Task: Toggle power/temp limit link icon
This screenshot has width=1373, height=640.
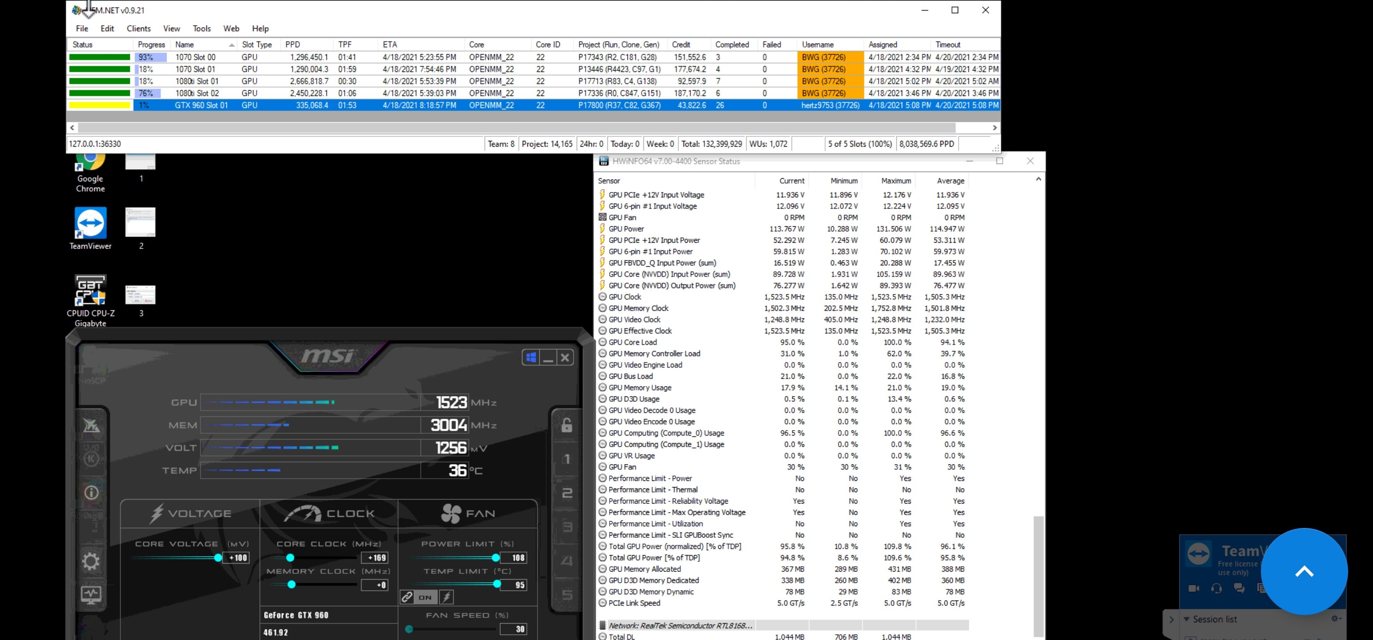Action: click(407, 597)
